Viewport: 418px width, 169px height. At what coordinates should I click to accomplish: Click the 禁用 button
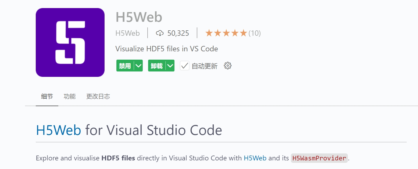pyautogui.click(x=125, y=66)
